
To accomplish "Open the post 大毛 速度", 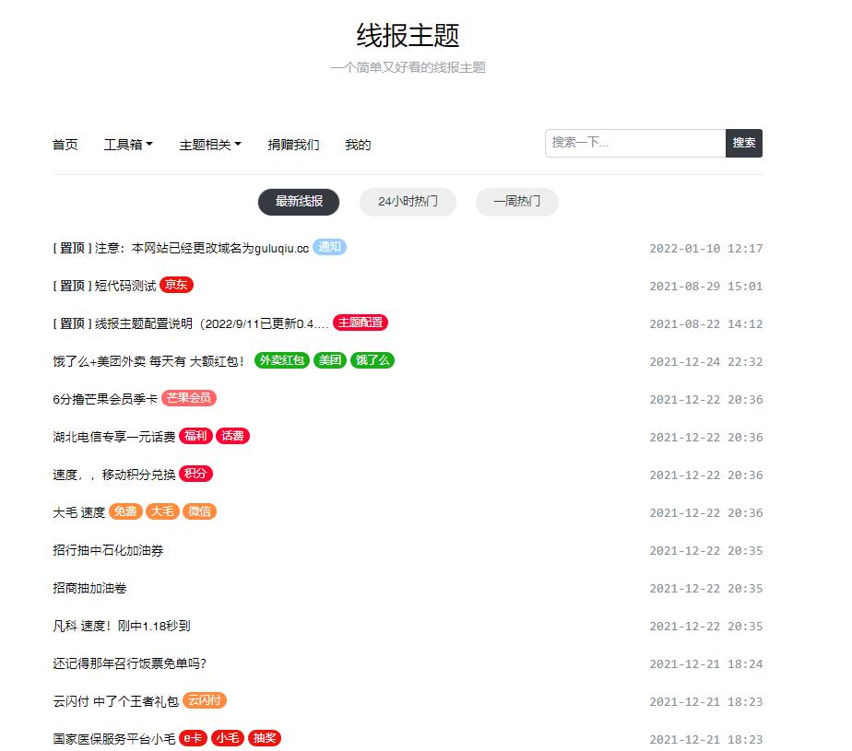I will pyautogui.click(x=78, y=512).
